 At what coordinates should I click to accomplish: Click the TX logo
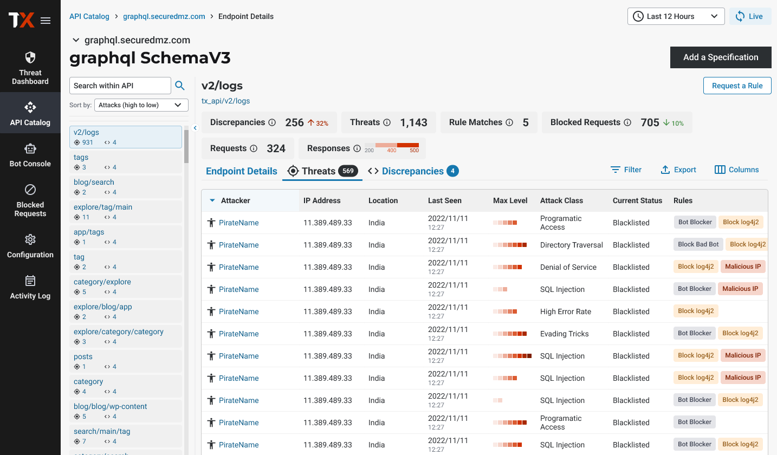21,21
